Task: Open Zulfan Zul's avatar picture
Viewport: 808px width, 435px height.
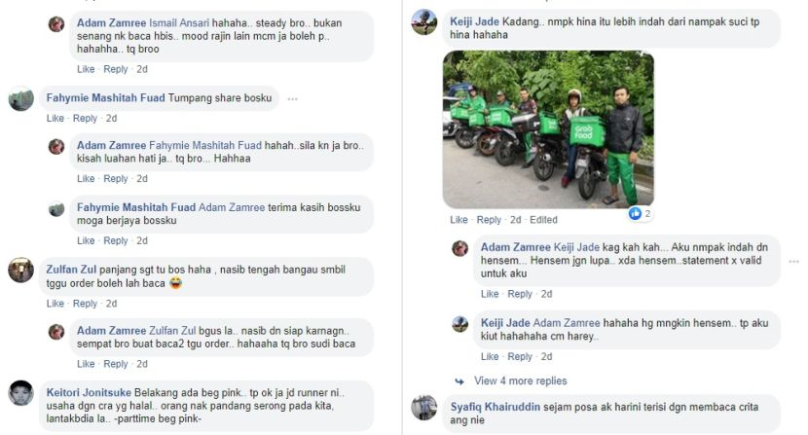Action: coord(21,271)
